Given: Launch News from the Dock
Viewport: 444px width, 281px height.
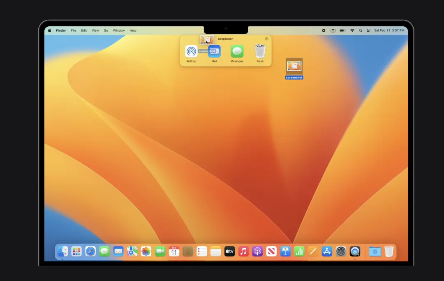Looking at the screenshot, I should click(x=271, y=251).
